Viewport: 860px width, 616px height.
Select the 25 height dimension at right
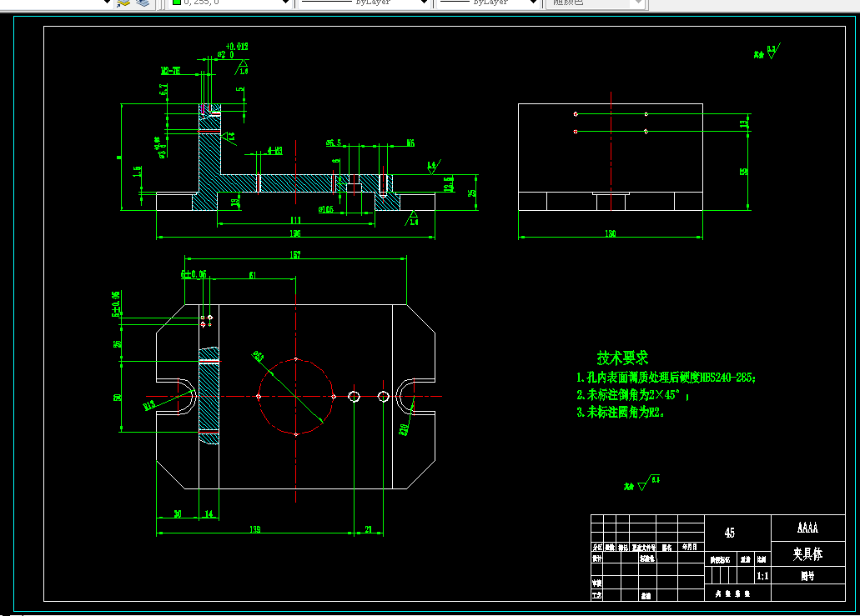(x=471, y=193)
